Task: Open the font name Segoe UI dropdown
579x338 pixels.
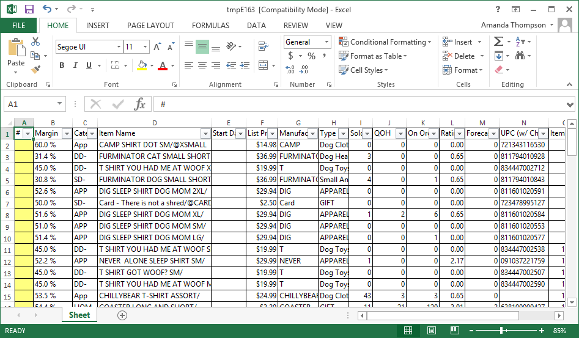Action: [x=119, y=47]
